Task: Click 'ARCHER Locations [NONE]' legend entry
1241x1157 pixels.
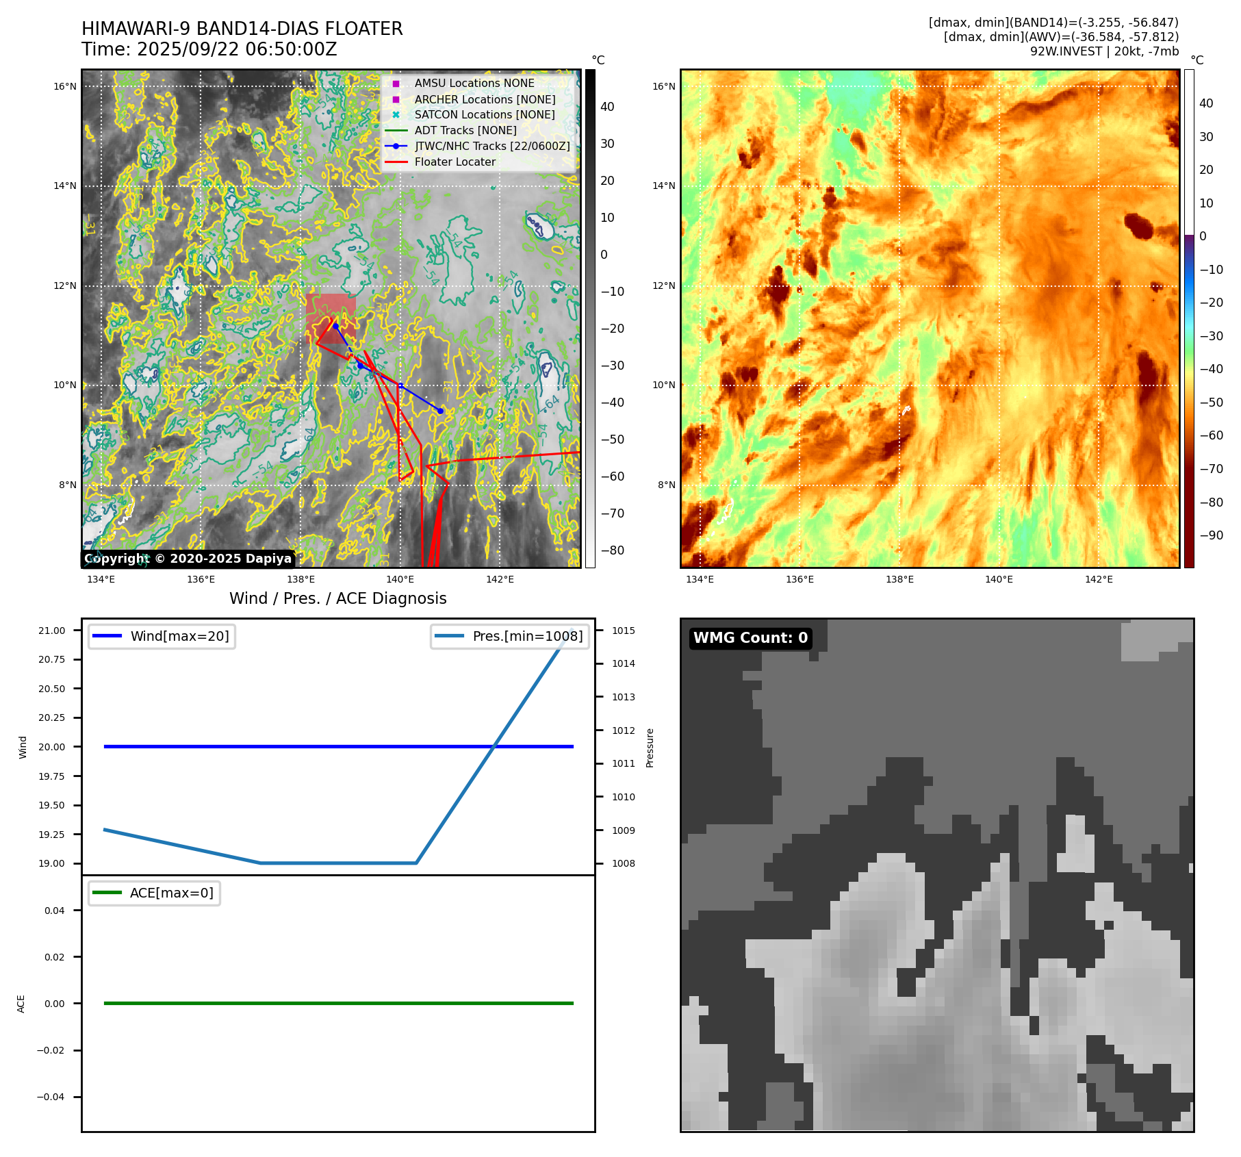Action: [x=485, y=99]
